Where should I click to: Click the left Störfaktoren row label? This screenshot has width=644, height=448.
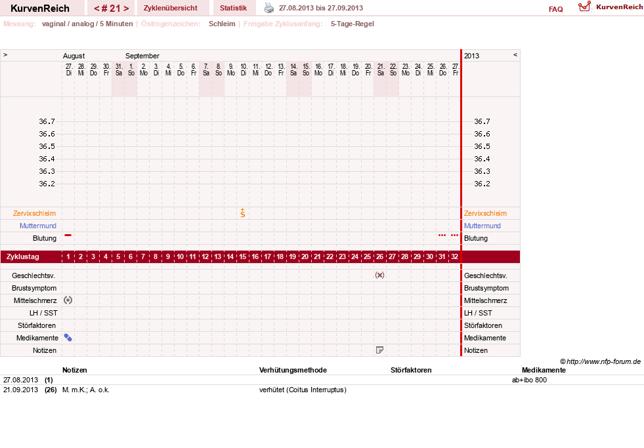(37, 325)
